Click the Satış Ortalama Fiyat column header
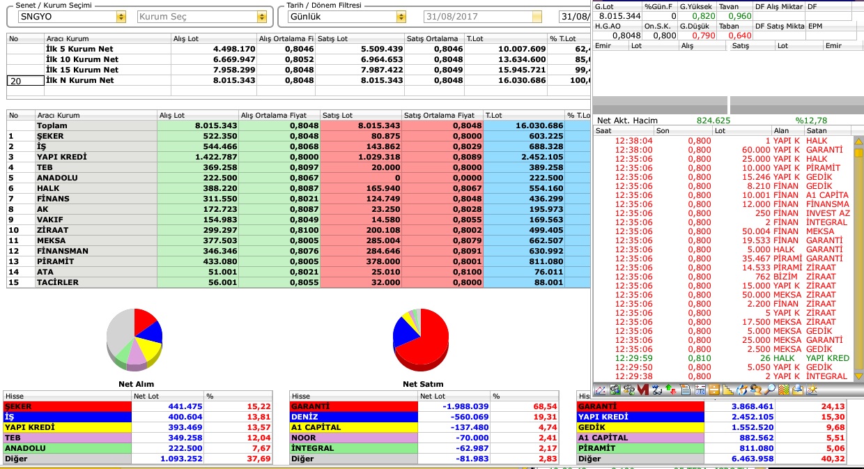 (x=442, y=115)
